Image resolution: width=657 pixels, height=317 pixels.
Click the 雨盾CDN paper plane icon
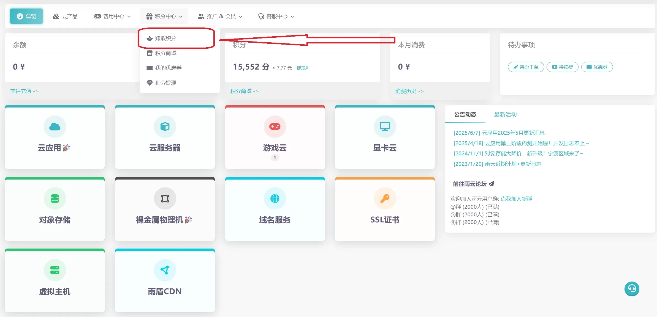click(x=165, y=270)
